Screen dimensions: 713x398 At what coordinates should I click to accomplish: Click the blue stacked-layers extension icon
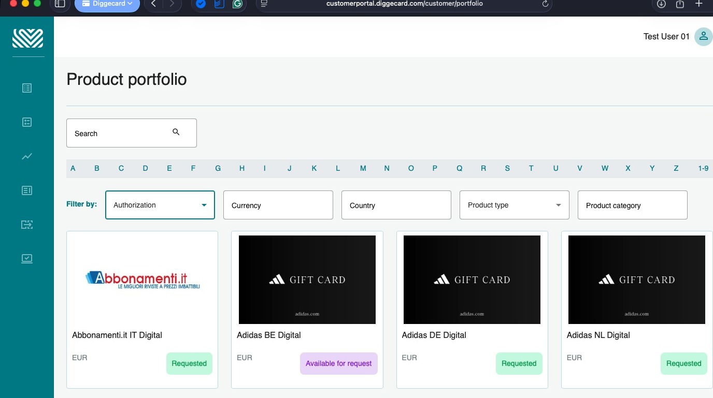coord(219,4)
